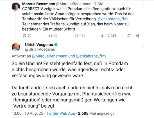Screen dimensions: 154x118
Task: Open @erikahrens_ffm mention in Bensmann's tweet
Action: tap(113, 19)
